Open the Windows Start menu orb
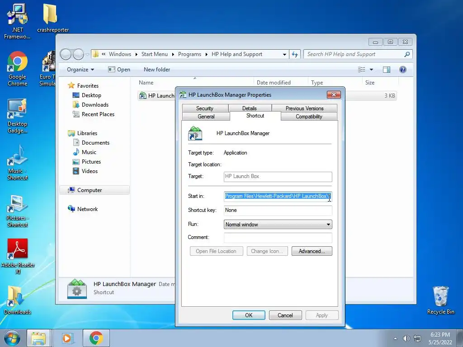The width and height of the screenshot is (463, 347). [12, 338]
